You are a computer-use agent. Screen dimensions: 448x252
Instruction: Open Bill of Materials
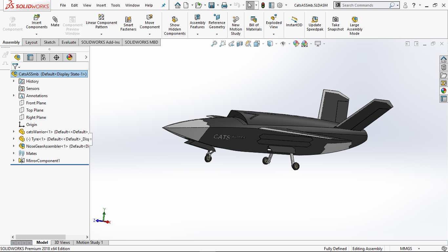(x=254, y=23)
